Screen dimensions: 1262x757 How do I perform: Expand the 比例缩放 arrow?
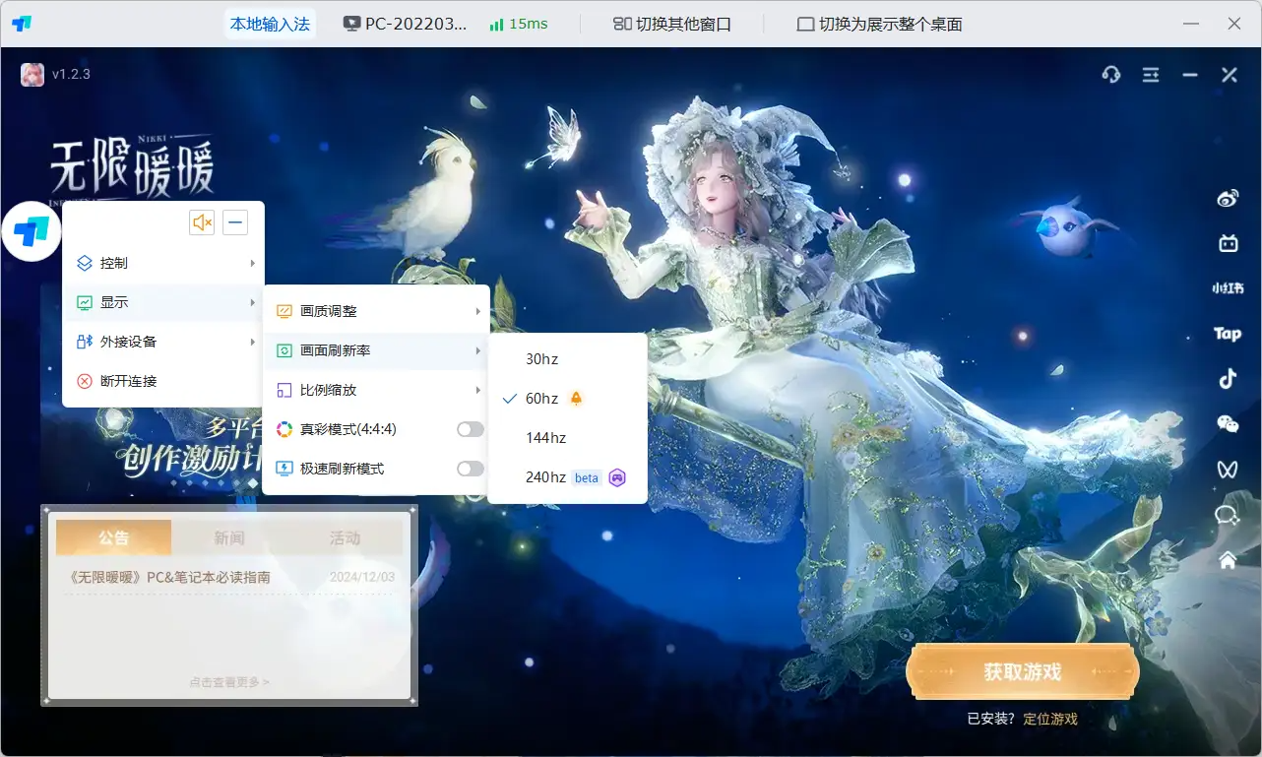tap(478, 390)
